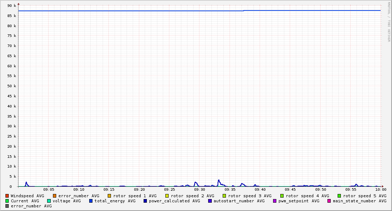Select the blue total_energy AVG swatch
The image size is (392, 211).
point(91,201)
